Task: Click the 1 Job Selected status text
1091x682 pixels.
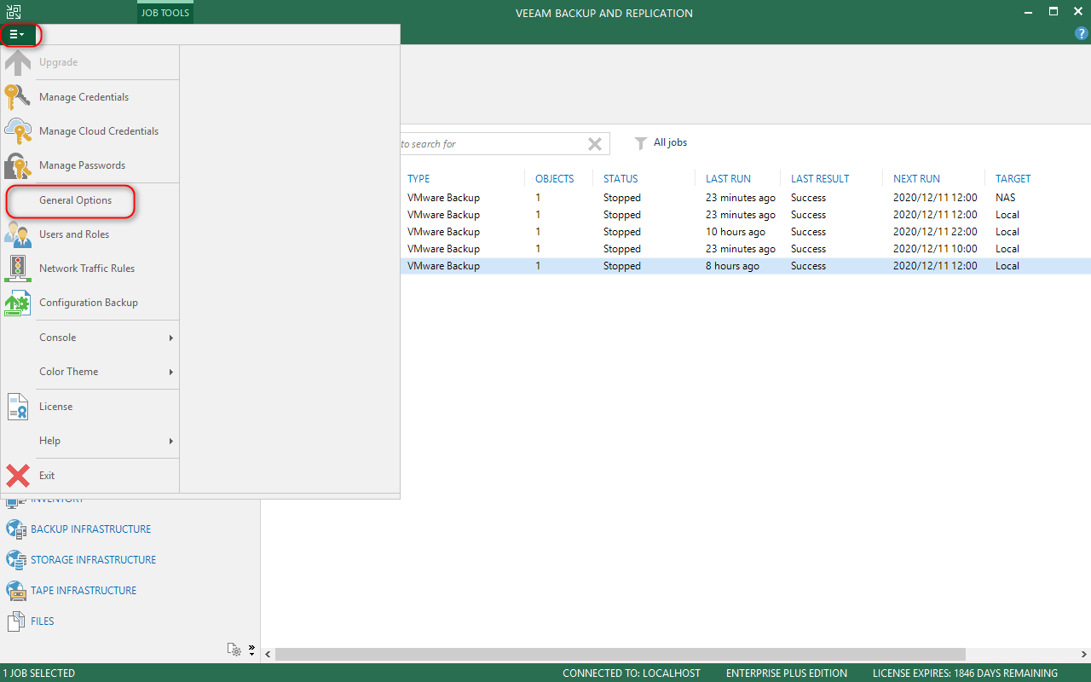Action: 39,673
